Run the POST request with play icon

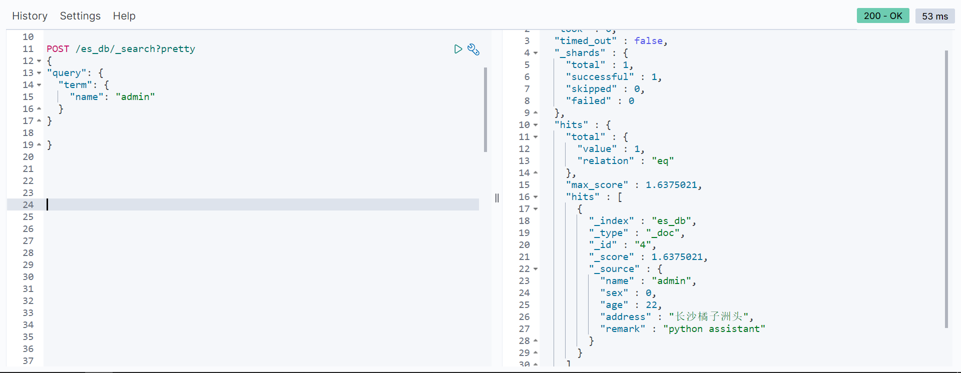click(x=458, y=49)
